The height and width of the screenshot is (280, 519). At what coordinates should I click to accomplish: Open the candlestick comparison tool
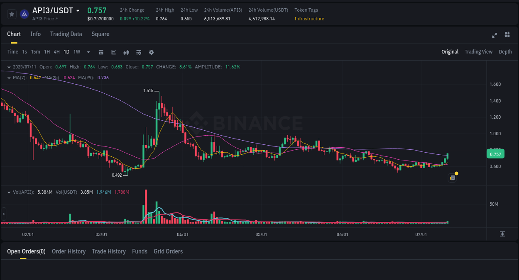pyautogui.click(x=126, y=52)
